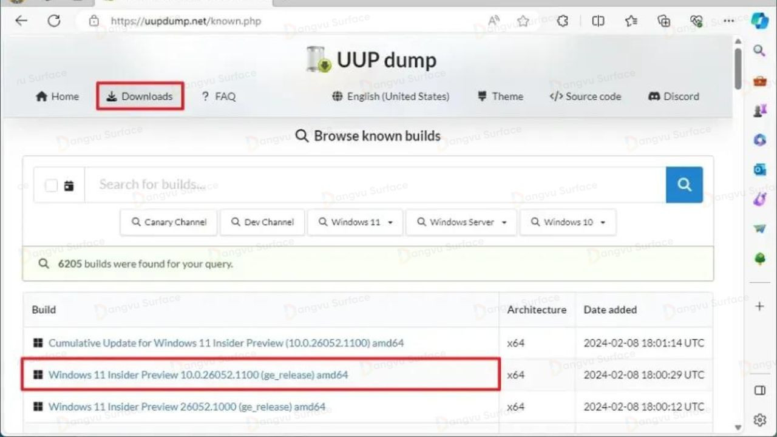777x437 pixels.
Task: Enable the date filter checkbox
Action: click(51, 185)
